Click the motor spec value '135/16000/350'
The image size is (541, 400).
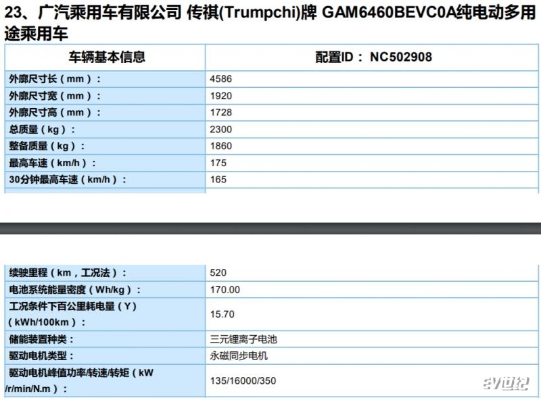click(243, 380)
